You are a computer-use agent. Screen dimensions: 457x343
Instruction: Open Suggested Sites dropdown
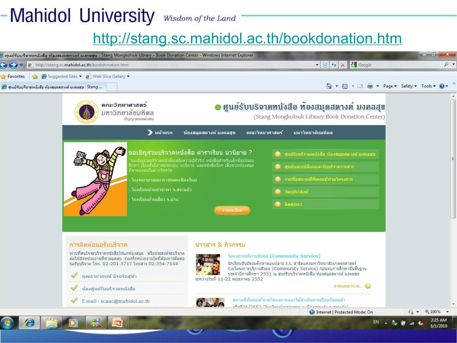click(62, 76)
